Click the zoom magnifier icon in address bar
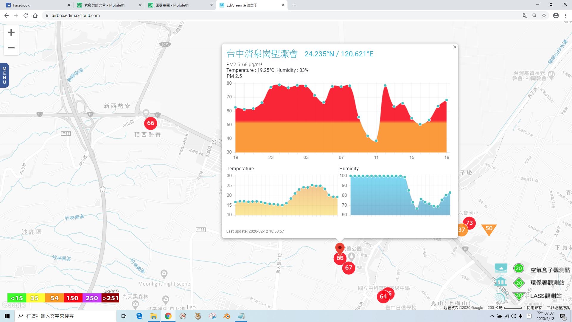 point(534,16)
